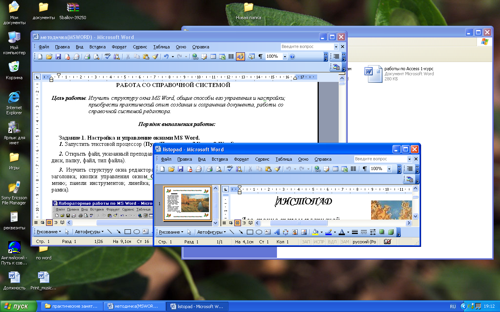Open zoom 100% dropdown in методичка toolbar
The height and width of the screenshot is (312, 500).
tap(285, 57)
